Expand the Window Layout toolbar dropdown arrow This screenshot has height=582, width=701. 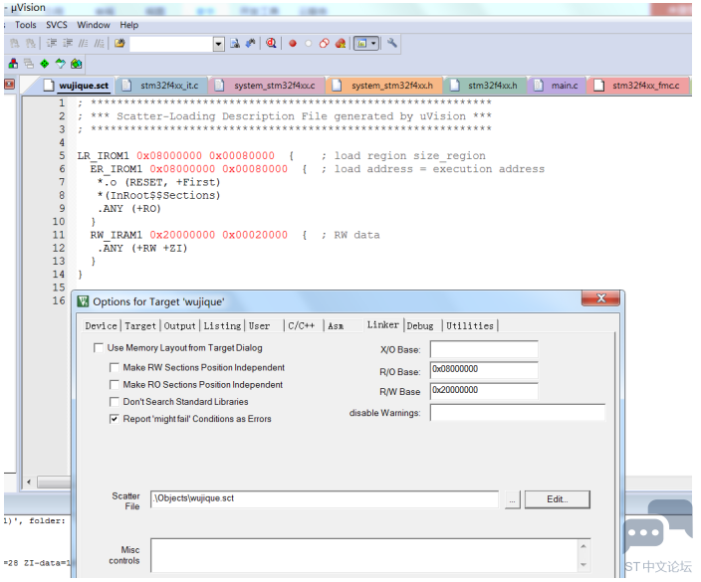coord(373,44)
